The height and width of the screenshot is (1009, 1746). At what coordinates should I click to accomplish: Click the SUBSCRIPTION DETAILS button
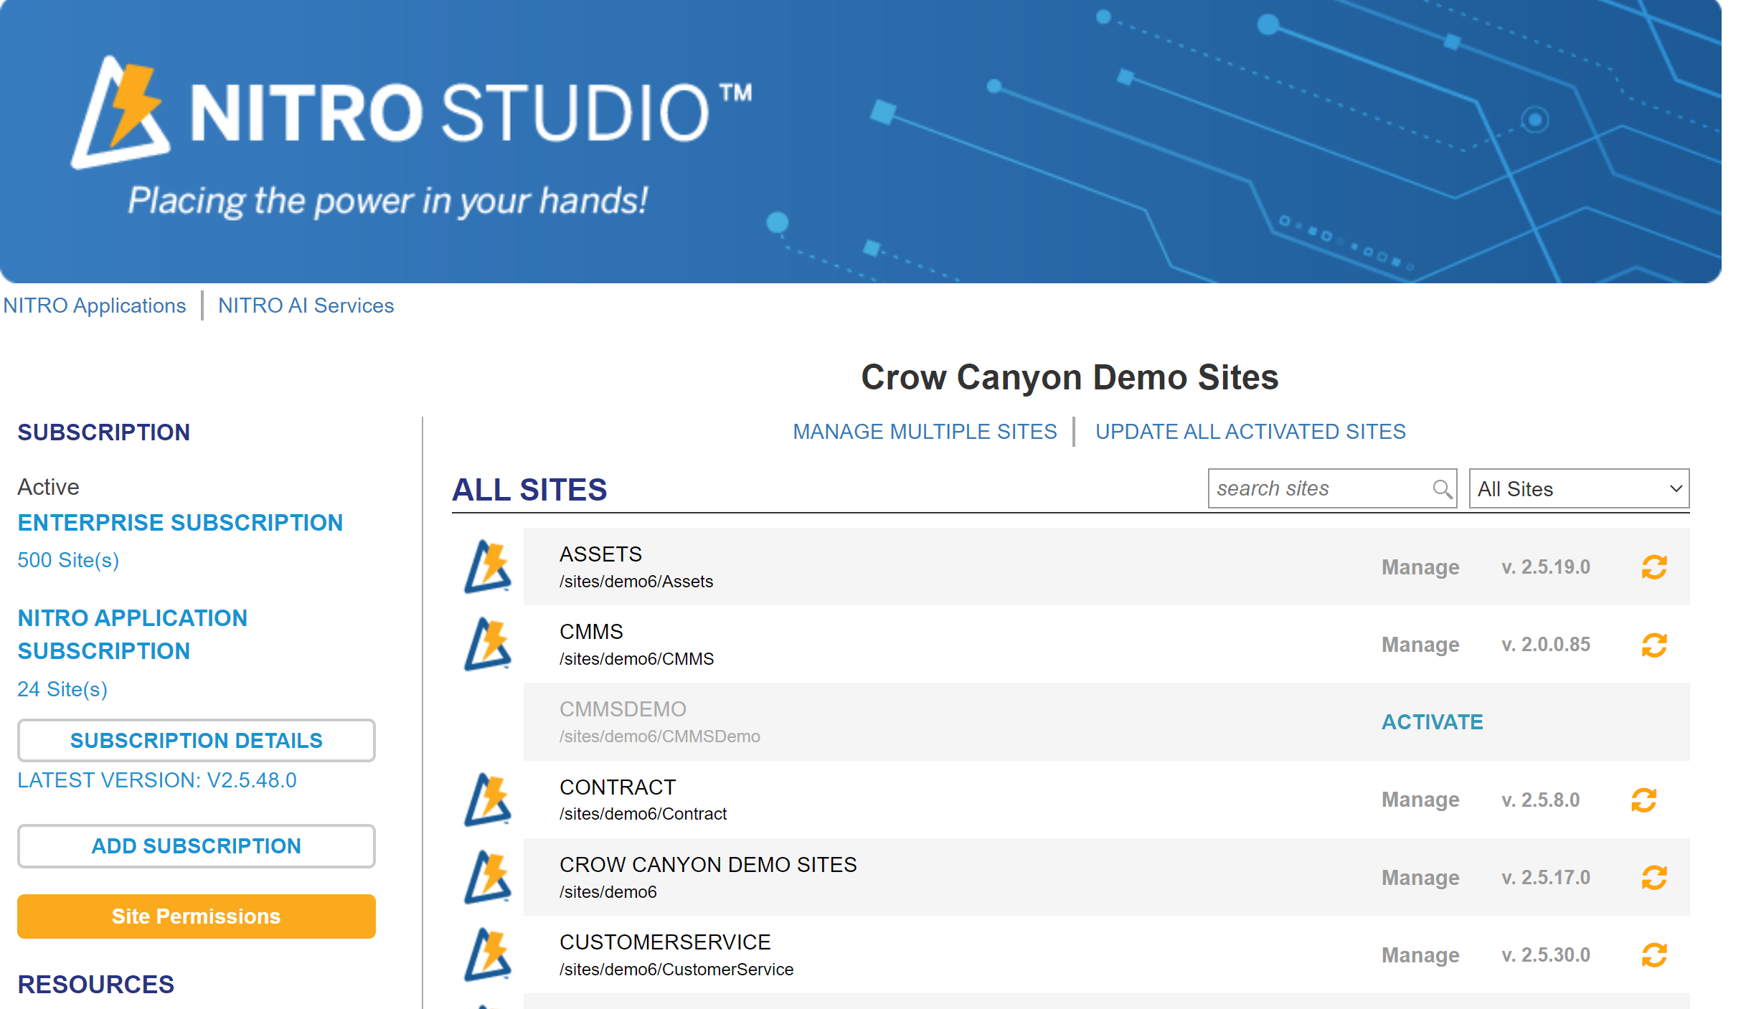click(x=196, y=740)
